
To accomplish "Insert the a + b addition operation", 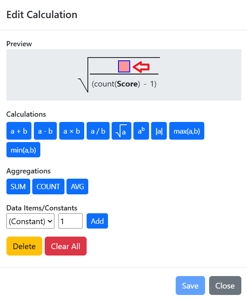I will point(19,131).
